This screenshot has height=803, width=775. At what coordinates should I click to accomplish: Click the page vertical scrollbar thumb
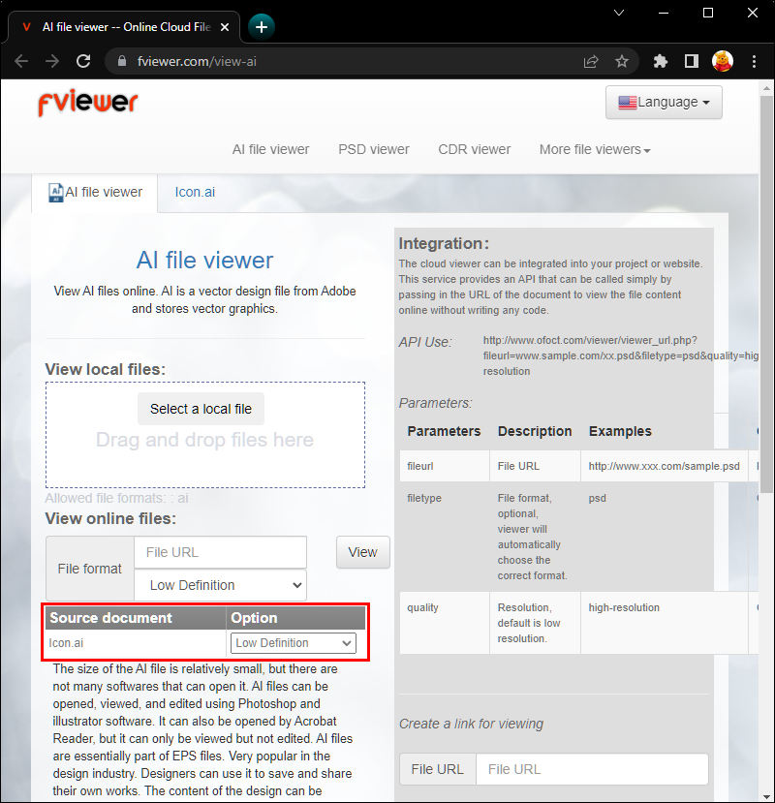pos(766,294)
